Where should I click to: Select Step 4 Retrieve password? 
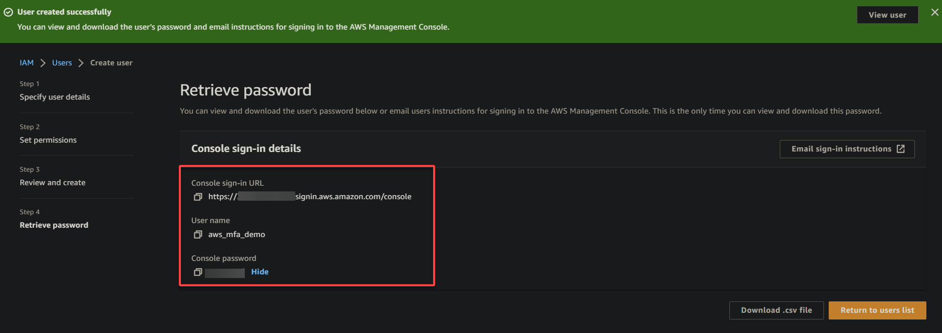click(54, 225)
